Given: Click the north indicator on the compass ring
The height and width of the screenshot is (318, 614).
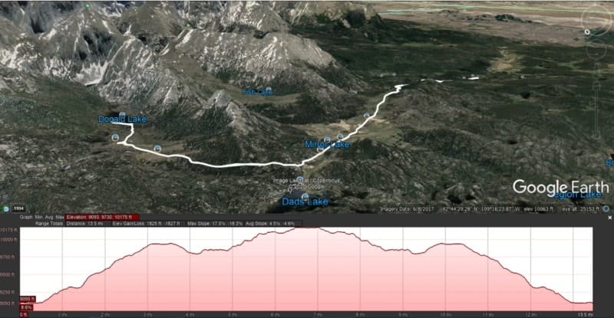Looking at the screenshot, I should point(587,32).
